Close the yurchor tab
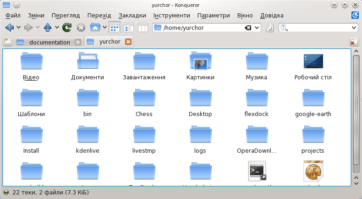Screen dimensions: 362x199 coord(128,42)
